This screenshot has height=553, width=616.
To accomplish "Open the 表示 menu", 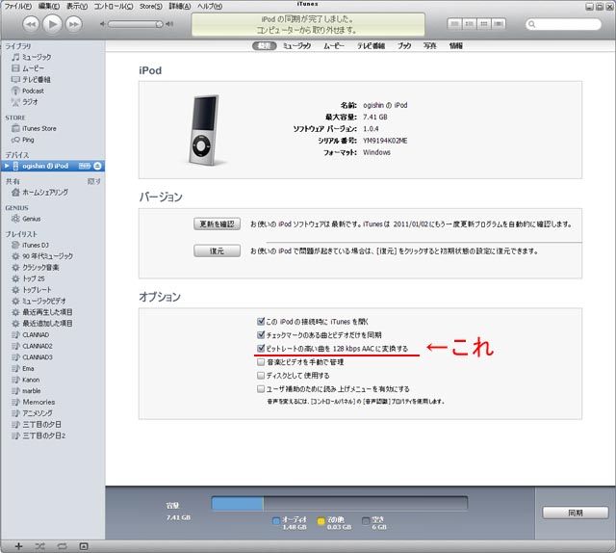I will (x=77, y=6).
